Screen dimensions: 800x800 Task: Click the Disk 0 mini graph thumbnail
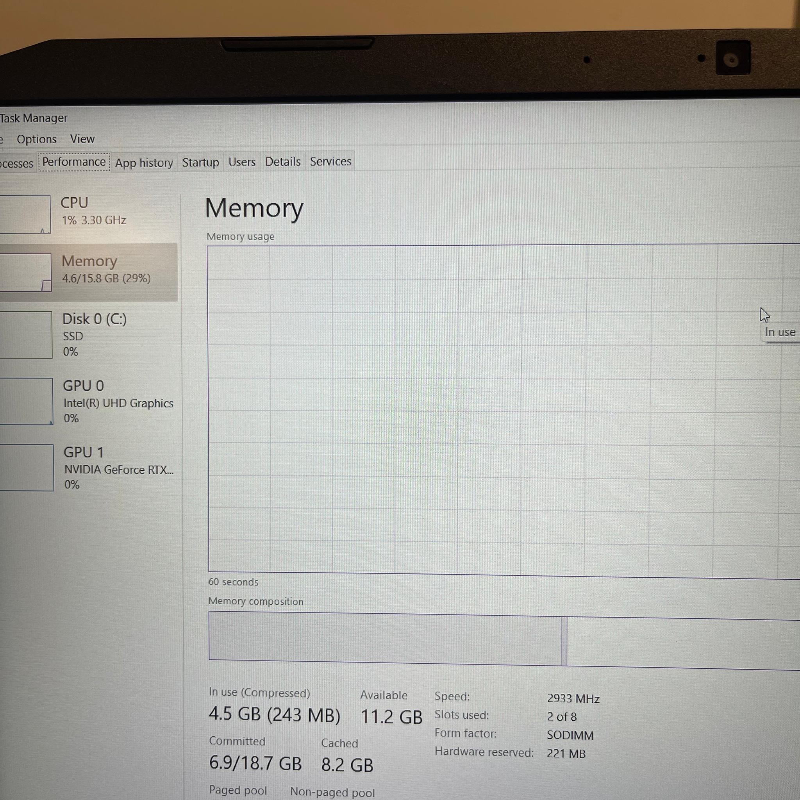(26, 335)
